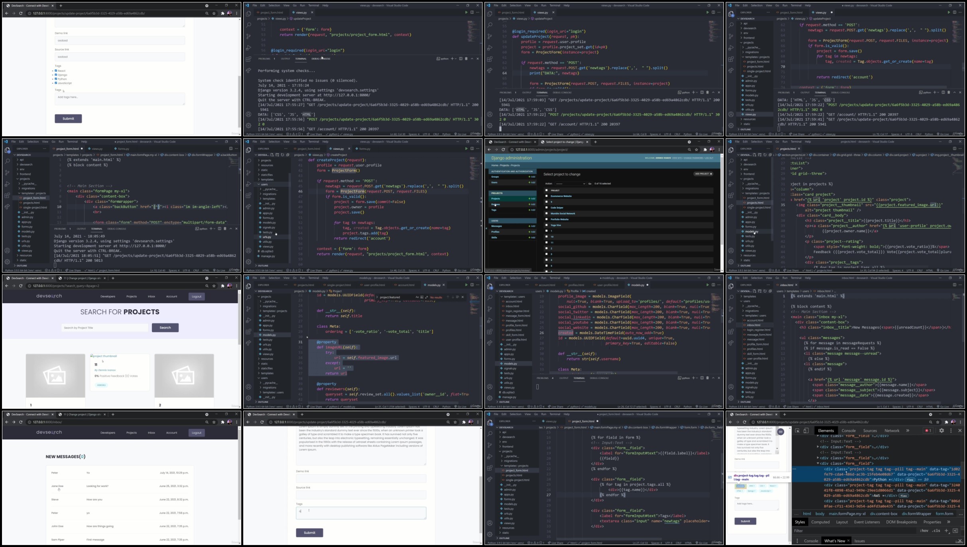Click the ADD PROJECT button in Django admin
Viewport: 967px width, 547px height.
[703, 174]
